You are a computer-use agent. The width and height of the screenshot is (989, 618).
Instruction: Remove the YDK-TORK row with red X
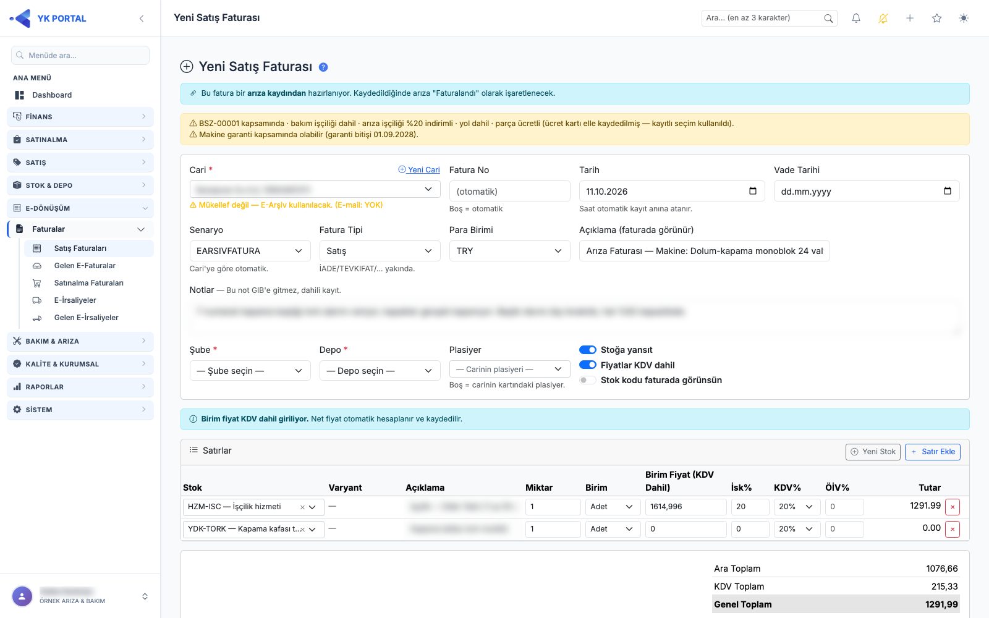(953, 529)
